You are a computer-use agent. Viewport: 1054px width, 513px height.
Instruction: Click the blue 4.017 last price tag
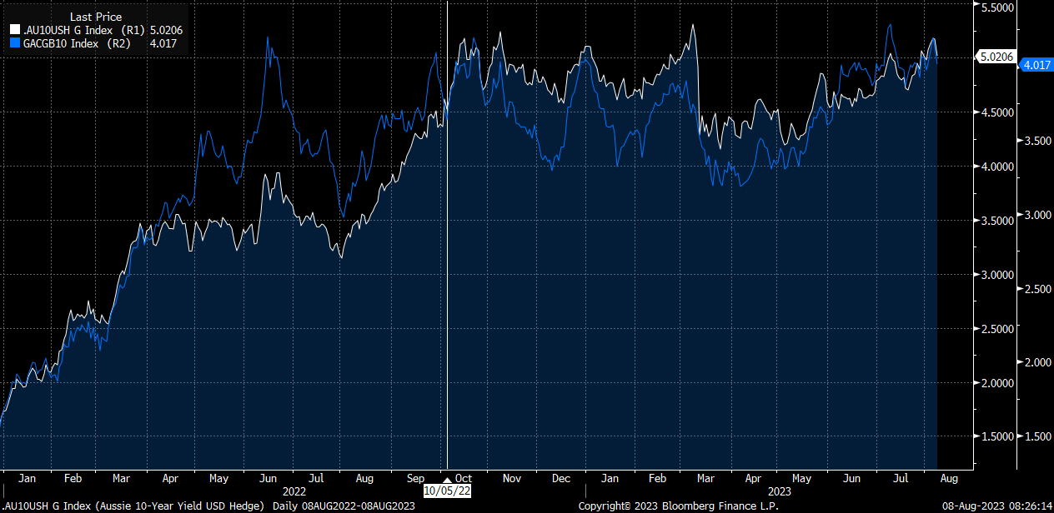point(1037,64)
